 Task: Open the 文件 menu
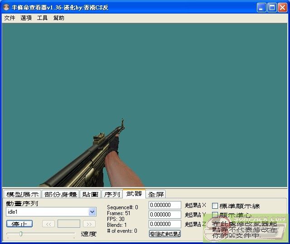10,18
